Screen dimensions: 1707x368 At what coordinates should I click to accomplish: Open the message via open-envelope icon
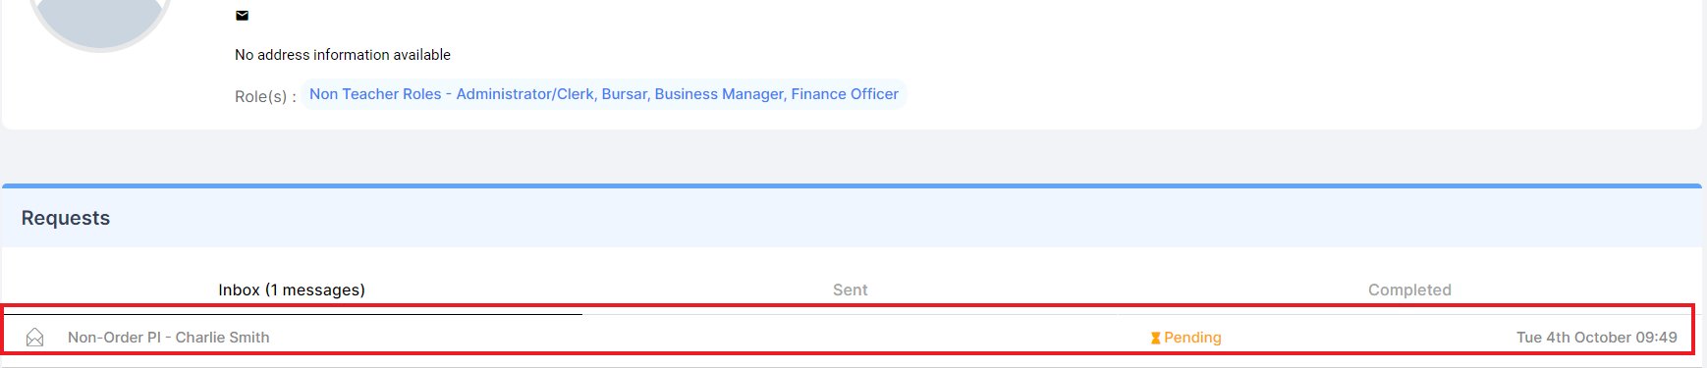tap(34, 338)
